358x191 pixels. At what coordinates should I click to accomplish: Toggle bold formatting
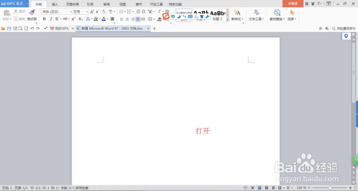tap(44, 19)
